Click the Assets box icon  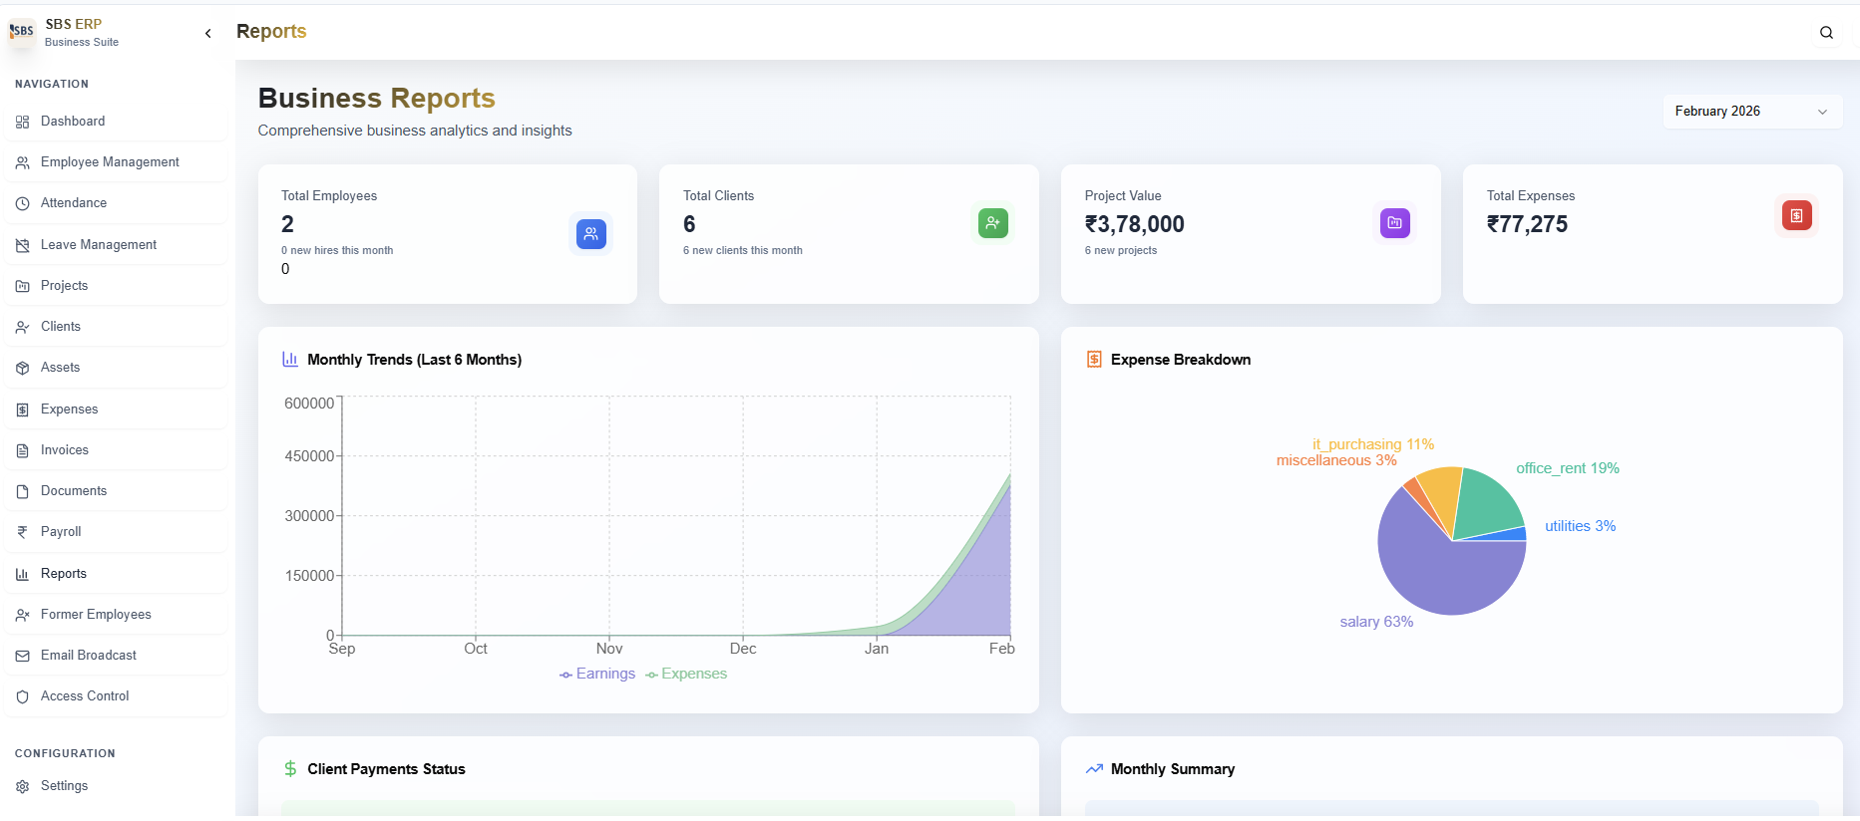point(23,368)
